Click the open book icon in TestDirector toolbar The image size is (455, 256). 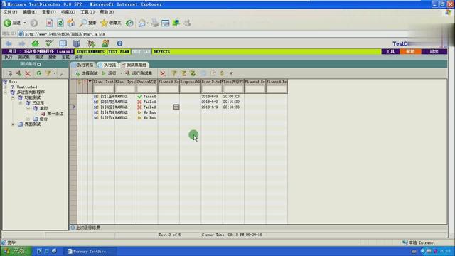(63, 43)
